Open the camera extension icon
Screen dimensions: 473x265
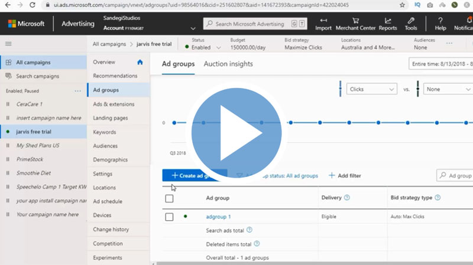coord(430,5)
